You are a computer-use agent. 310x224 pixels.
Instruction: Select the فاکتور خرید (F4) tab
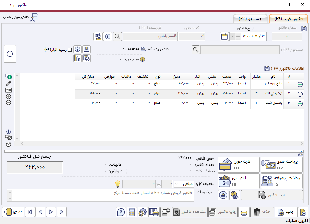(288, 19)
